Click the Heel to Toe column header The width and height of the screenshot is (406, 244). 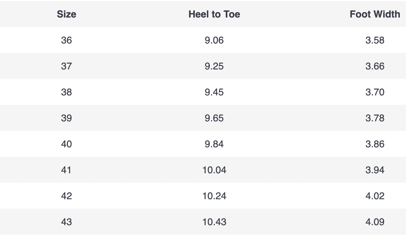pyautogui.click(x=214, y=14)
